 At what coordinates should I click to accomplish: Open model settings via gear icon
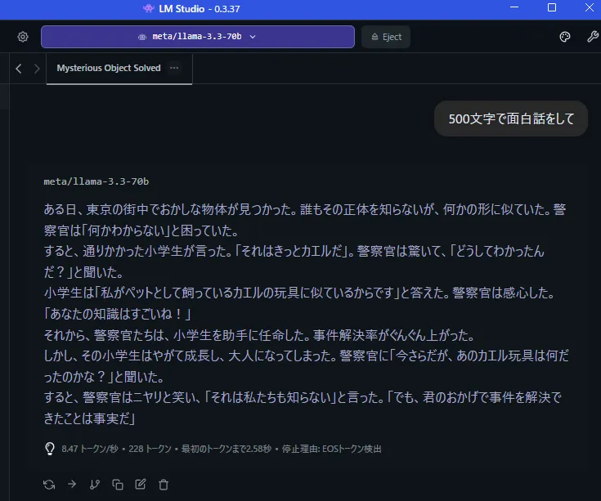[23, 37]
